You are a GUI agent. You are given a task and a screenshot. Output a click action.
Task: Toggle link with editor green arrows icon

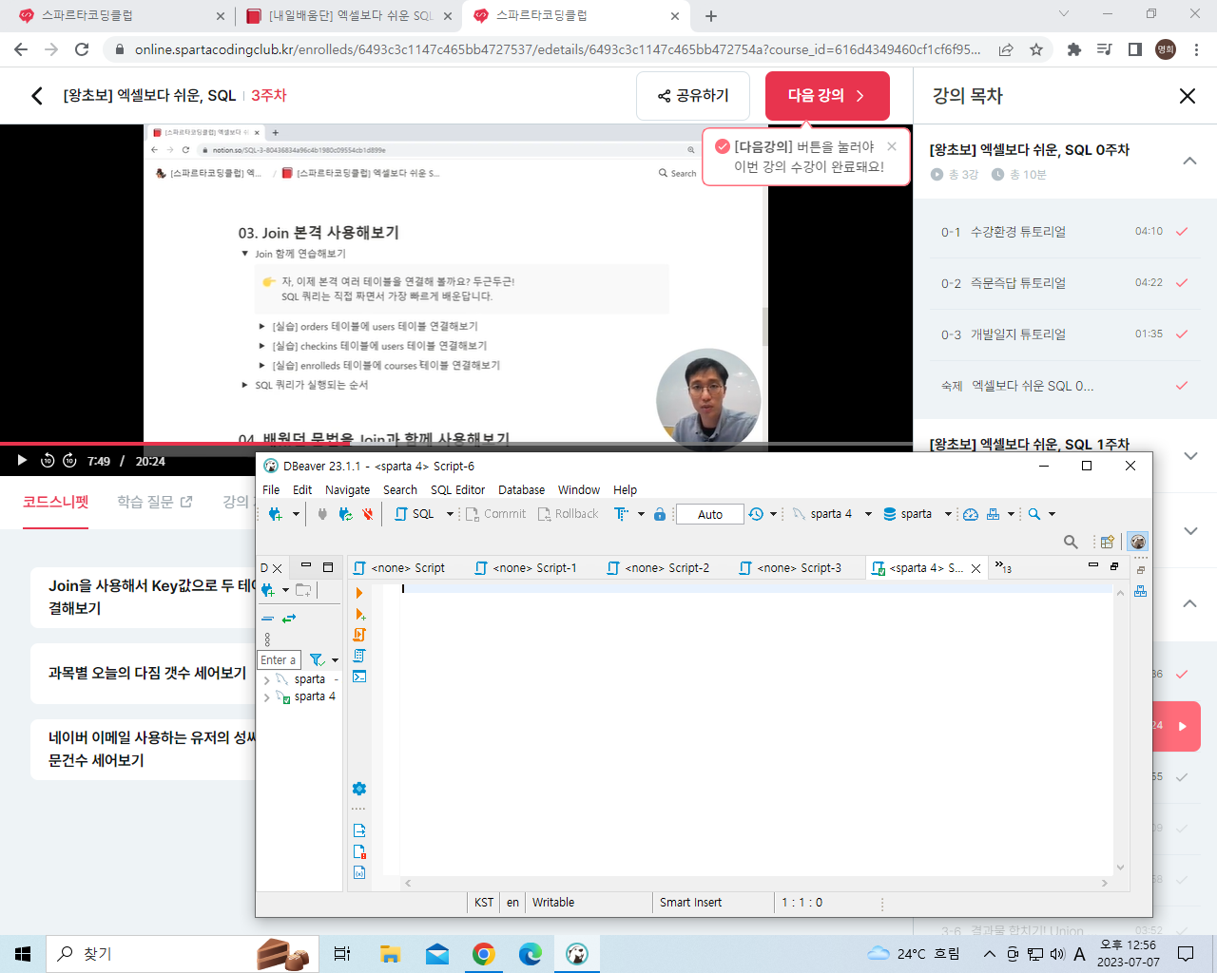point(289,619)
